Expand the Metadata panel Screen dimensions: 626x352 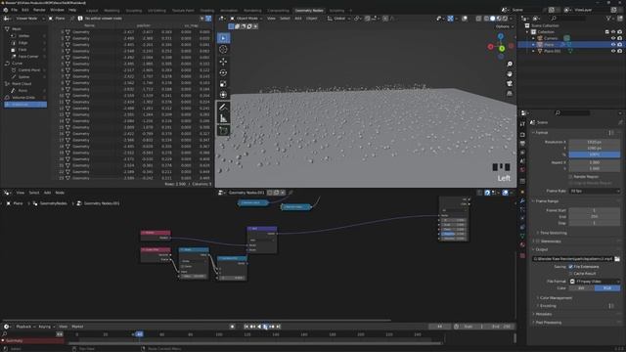[x=544, y=314]
